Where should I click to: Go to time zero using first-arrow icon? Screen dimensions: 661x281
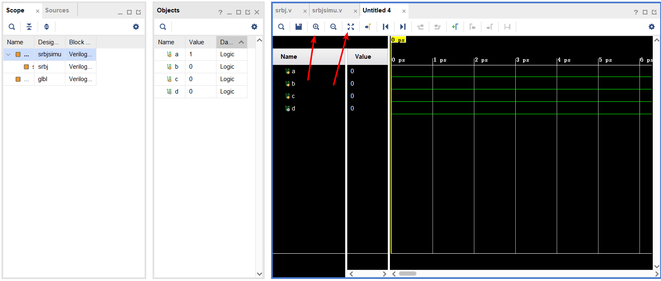(385, 27)
